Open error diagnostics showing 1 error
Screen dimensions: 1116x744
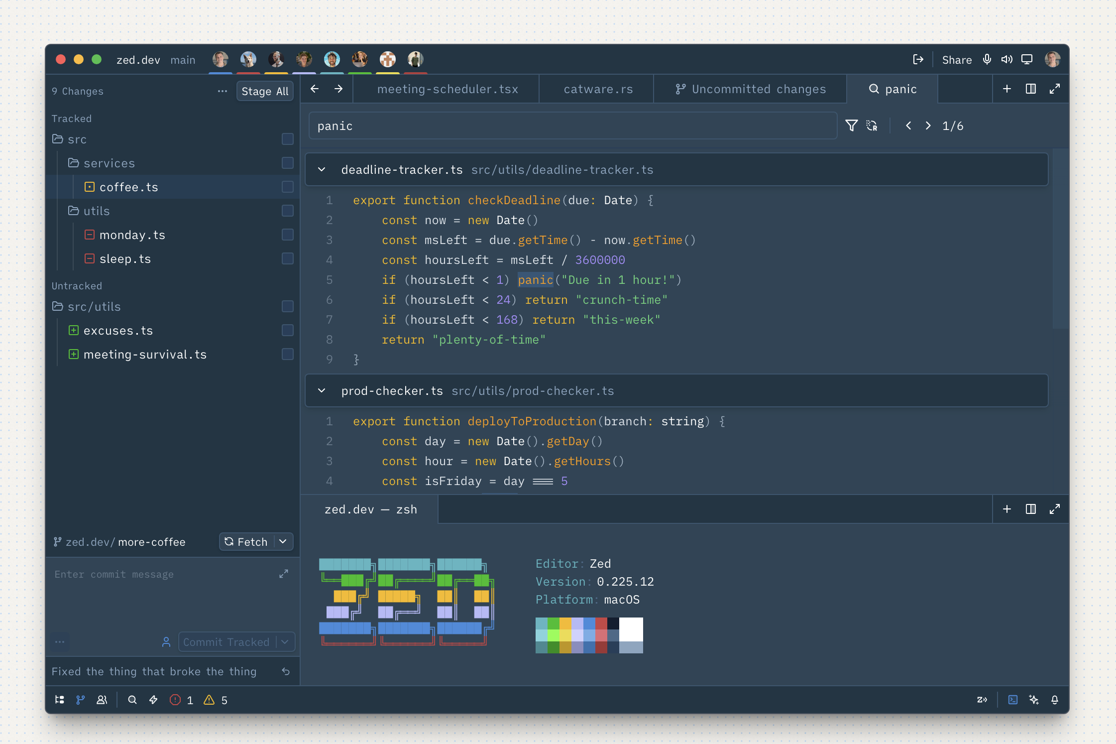click(x=181, y=700)
